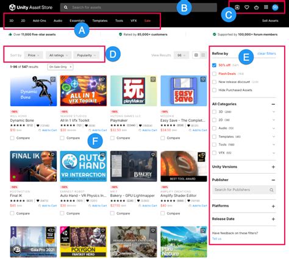Viewport: 289px width, 259px height.
Task: Tick Compare under Final IK
Action: coord(12,213)
